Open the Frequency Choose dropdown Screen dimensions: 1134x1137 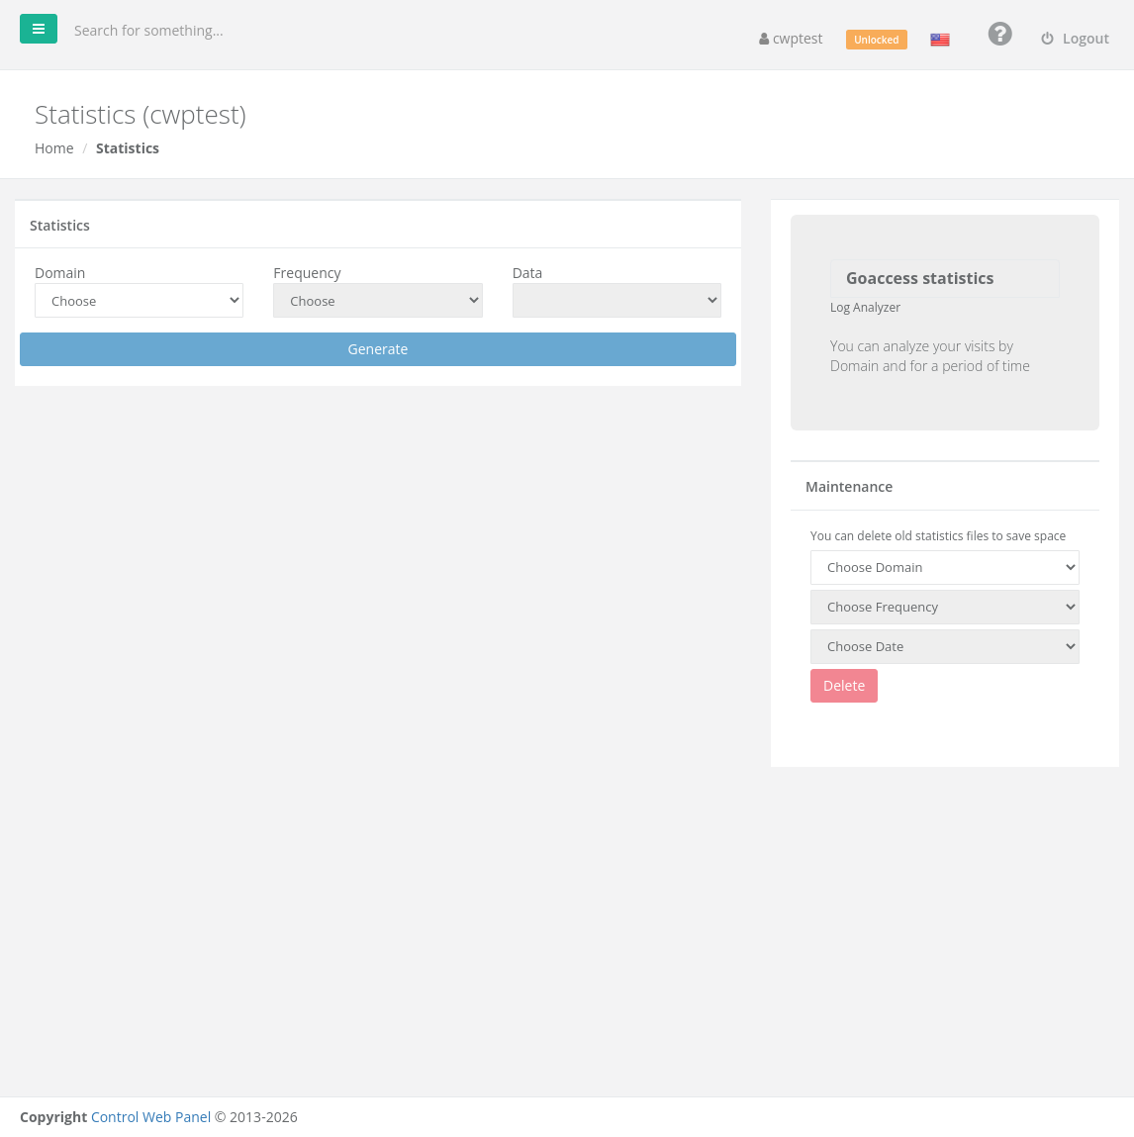(x=378, y=301)
